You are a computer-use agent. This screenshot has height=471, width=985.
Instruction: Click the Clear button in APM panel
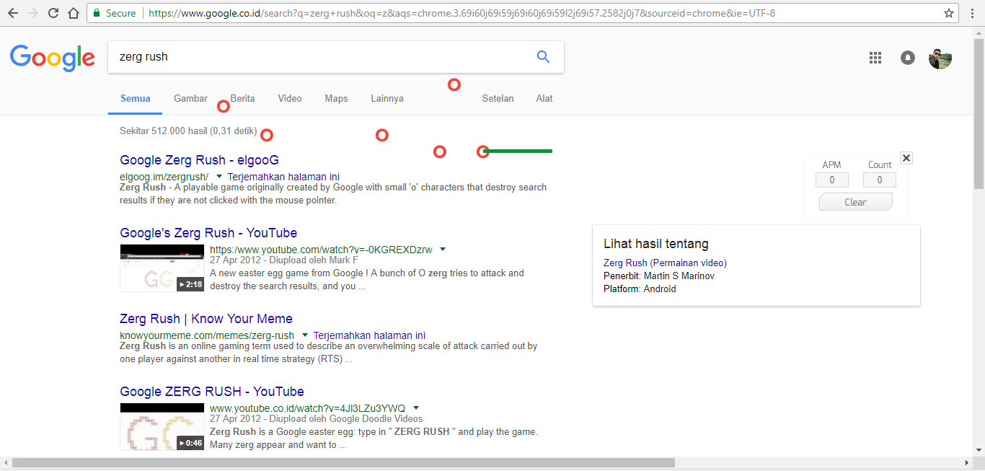(856, 202)
